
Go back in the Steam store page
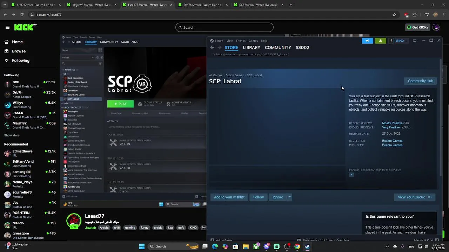click(212, 48)
